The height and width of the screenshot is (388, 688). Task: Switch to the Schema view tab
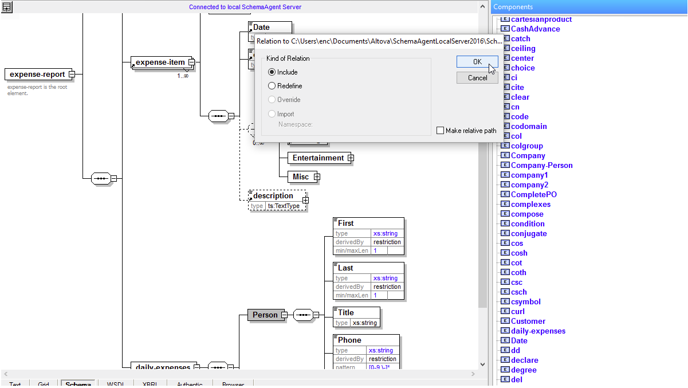[78, 384]
